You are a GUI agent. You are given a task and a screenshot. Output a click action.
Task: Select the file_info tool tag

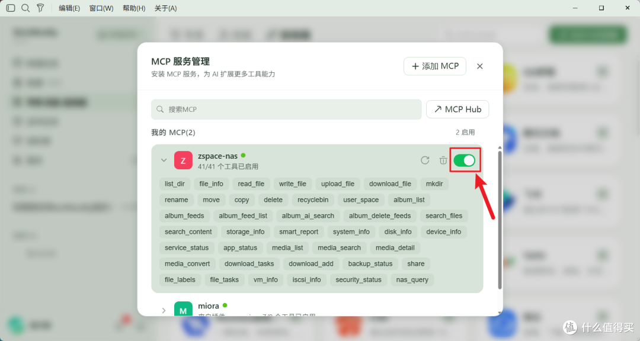click(212, 184)
